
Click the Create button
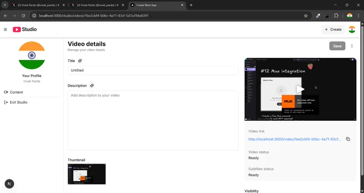coord(333,29)
